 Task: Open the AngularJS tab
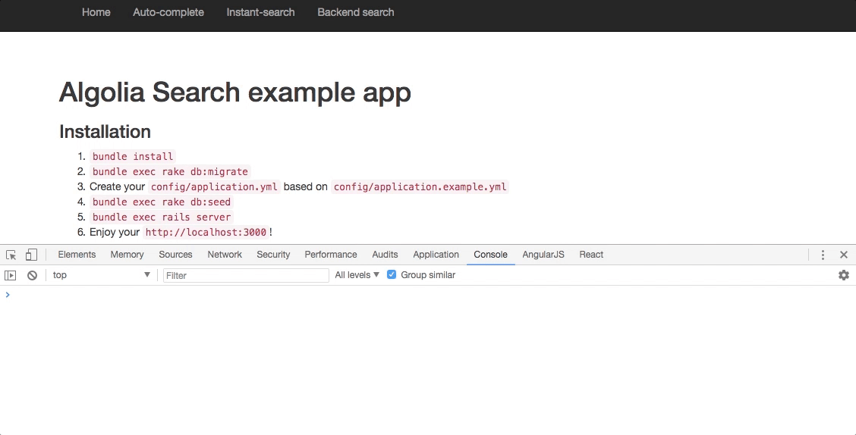[x=543, y=255]
